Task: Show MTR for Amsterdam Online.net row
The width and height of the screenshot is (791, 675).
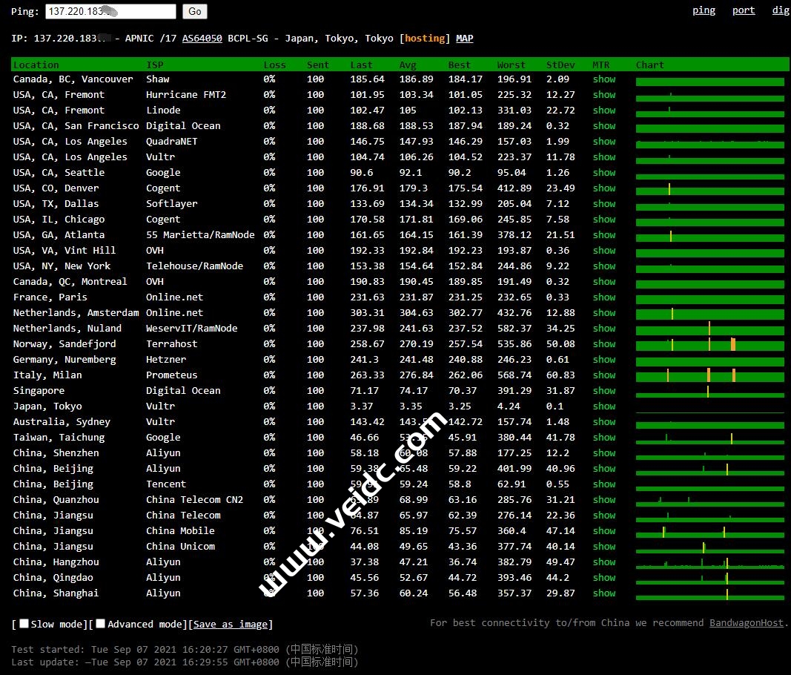Action: (x=604, y=313)
